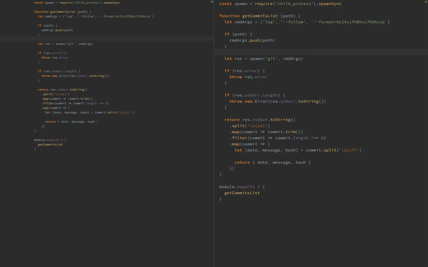Image resolution: width=428 pixels, height=267 pixels.
Task: Click 'cmdArgs.push(path)' in right editor
Action: (252, 40)
